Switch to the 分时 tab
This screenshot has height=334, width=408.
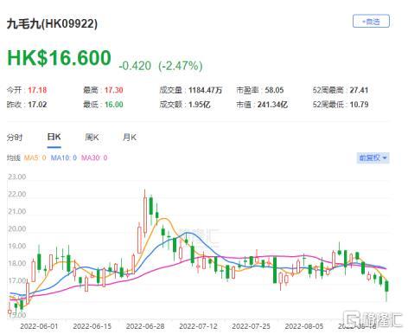(x=15, y=138)
